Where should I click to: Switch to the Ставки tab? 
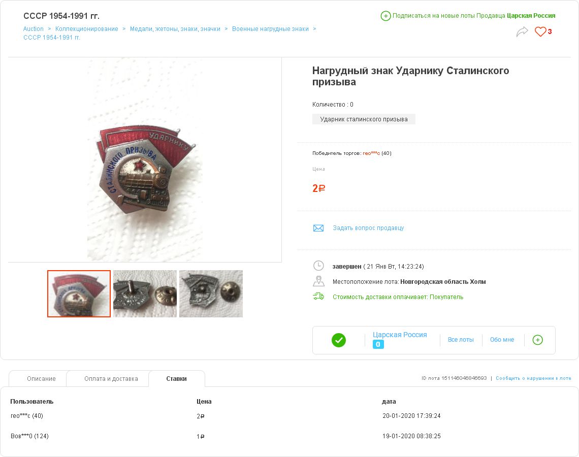pos(177,379)
